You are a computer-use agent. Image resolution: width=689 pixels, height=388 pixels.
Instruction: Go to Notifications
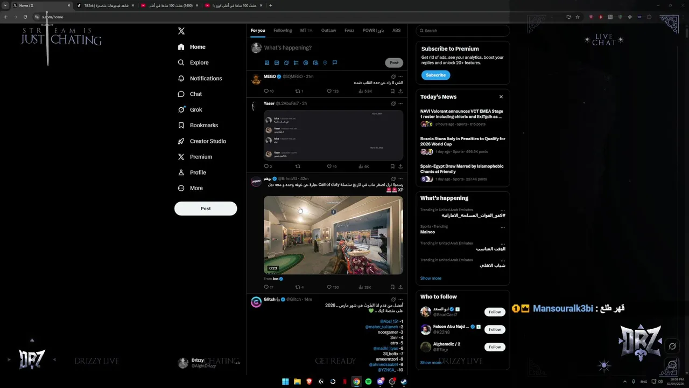click(x=200, y=78)
